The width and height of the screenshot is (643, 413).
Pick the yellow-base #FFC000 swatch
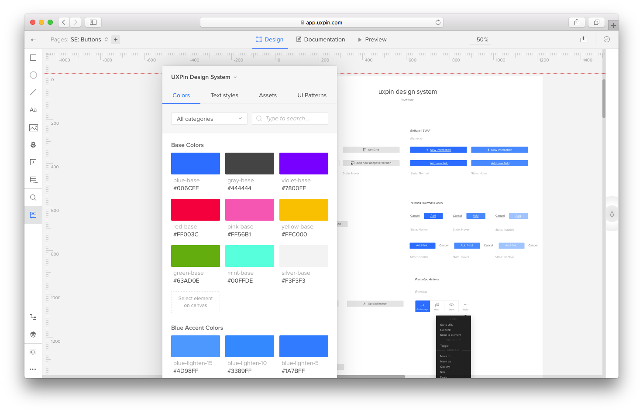pyautogui.click(x=304, y=210)
